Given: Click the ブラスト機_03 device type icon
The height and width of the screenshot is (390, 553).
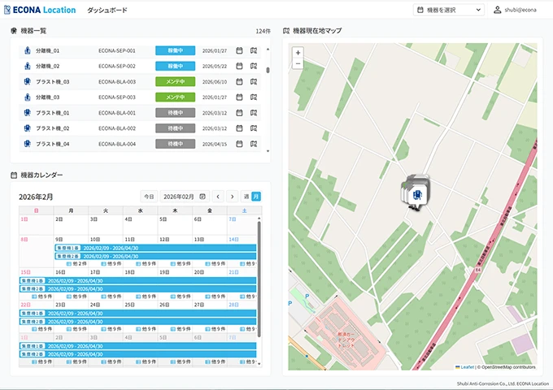Looking at the screenshot, I should [27, 82].
